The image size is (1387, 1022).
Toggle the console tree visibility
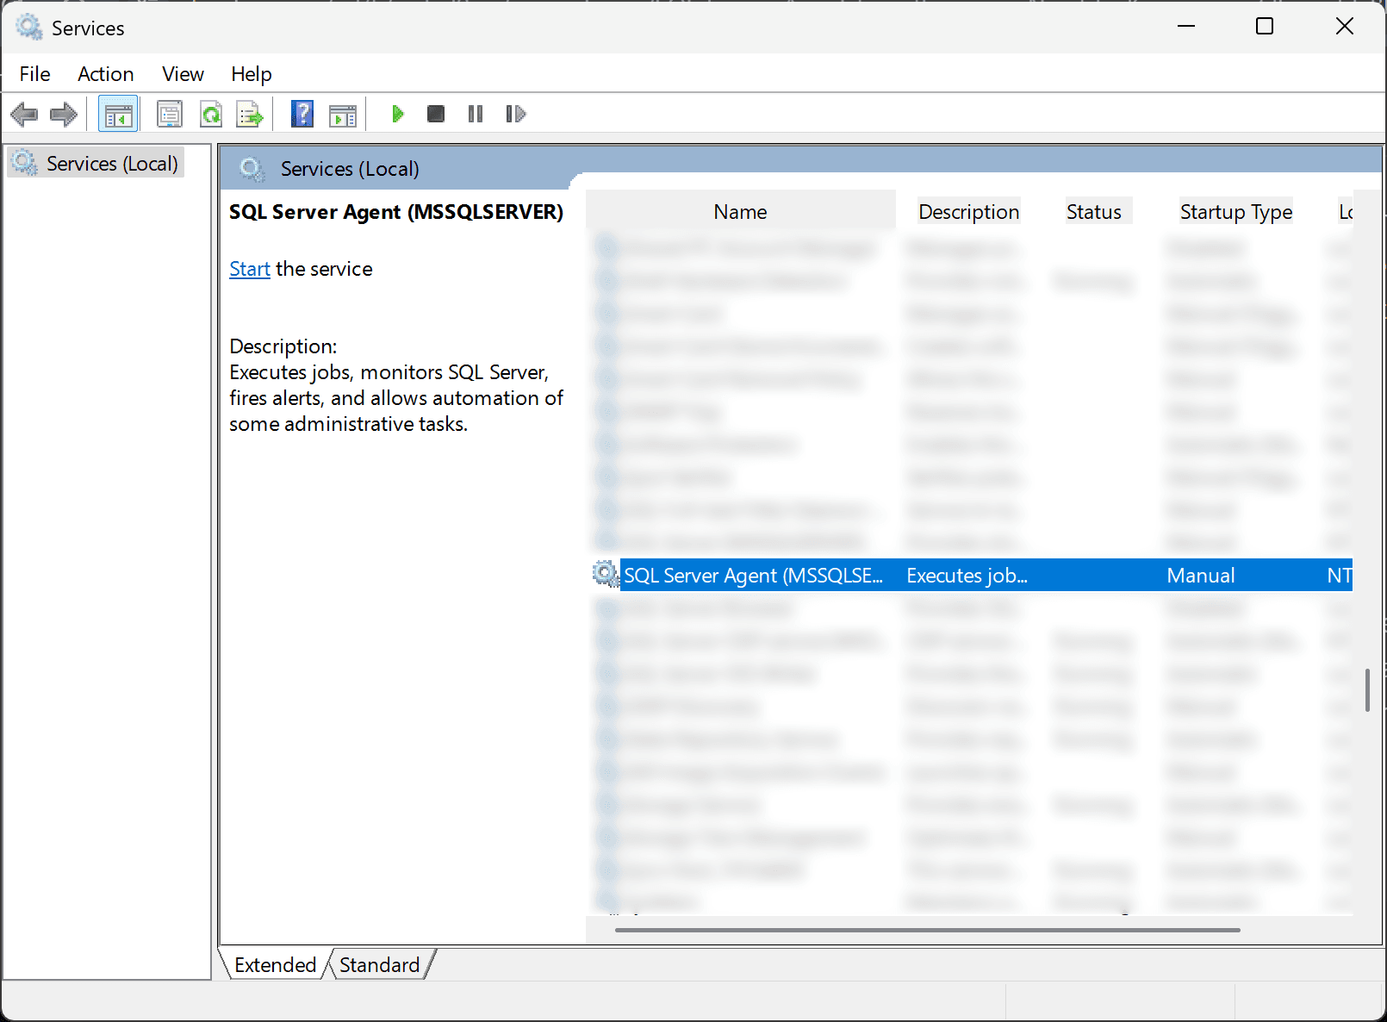pyautogui.click(x=118, y=114)
